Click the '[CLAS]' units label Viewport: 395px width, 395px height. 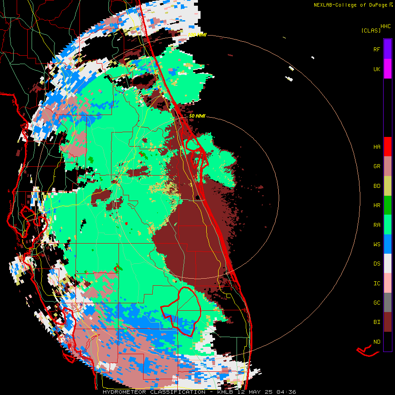[x=371, y=31]
